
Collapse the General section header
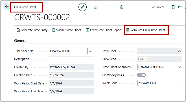coord(21,41)
